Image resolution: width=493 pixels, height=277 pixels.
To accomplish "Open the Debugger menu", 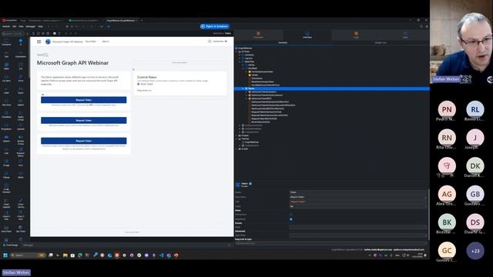I will click(x=31, y=26).
